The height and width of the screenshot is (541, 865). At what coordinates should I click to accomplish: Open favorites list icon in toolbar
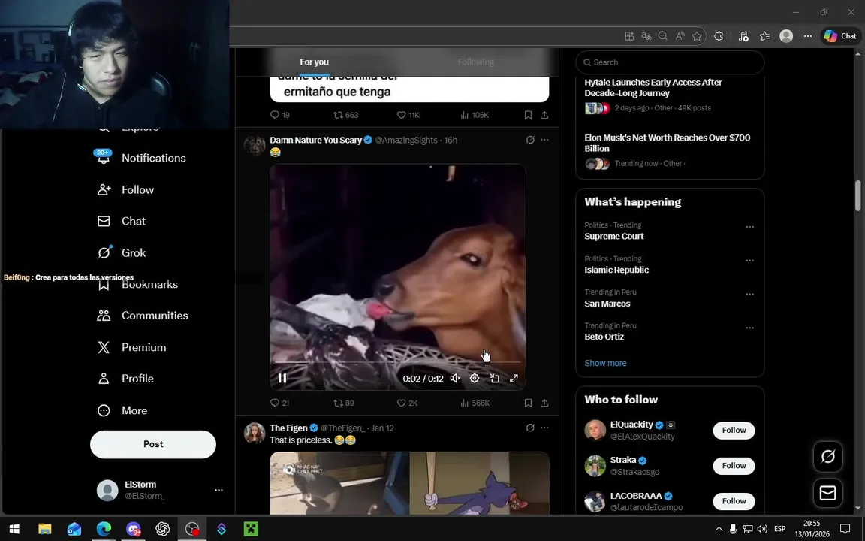click(x=764, y=36)
